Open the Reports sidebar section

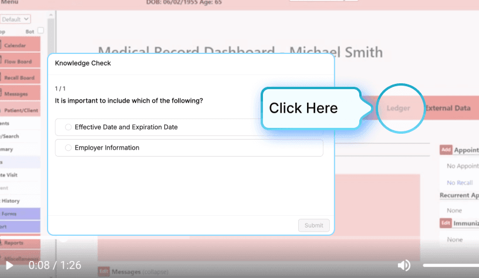20,243
